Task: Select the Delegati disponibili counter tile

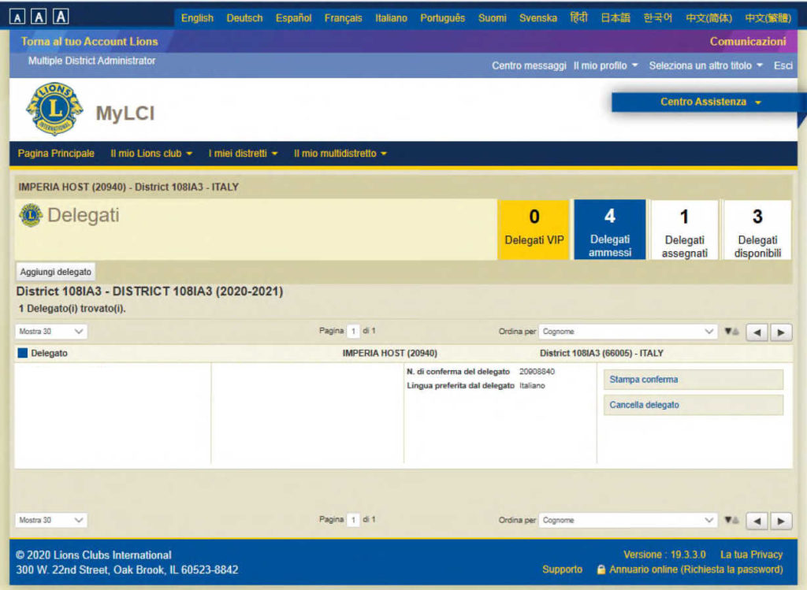Action: [x=757, y=229]
